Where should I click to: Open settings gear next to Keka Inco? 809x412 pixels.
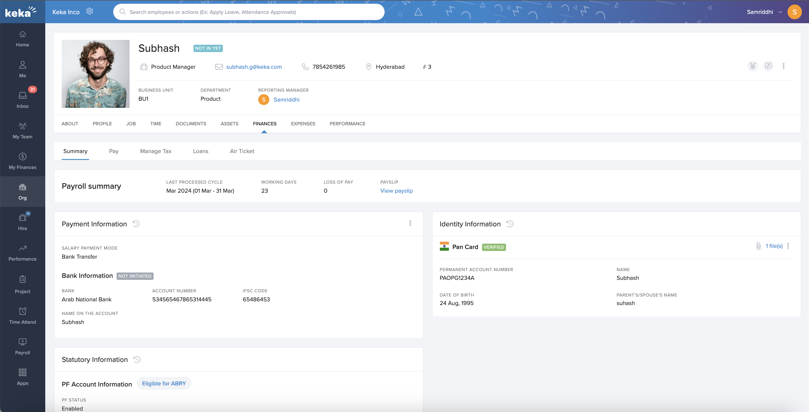point(89,11)
